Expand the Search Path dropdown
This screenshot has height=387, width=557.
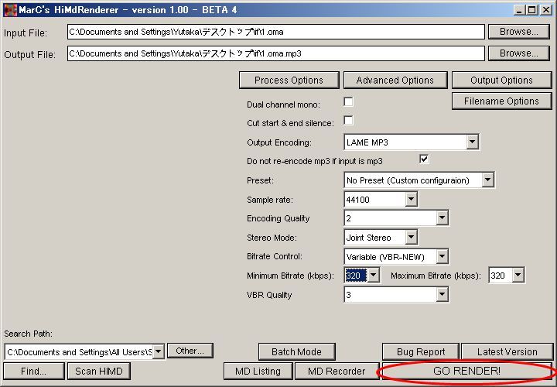159,352
